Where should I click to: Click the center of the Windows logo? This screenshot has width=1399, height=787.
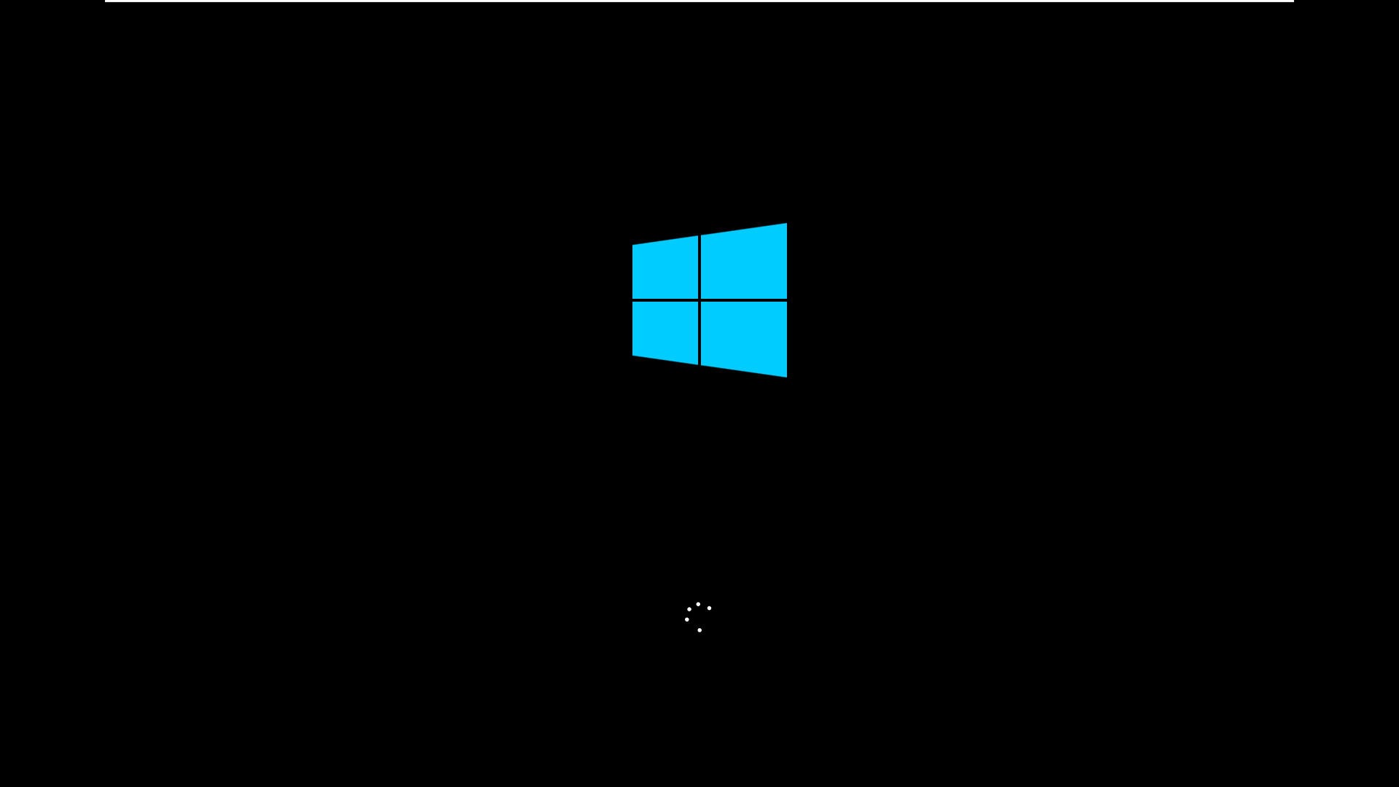[x=709, y=299]
